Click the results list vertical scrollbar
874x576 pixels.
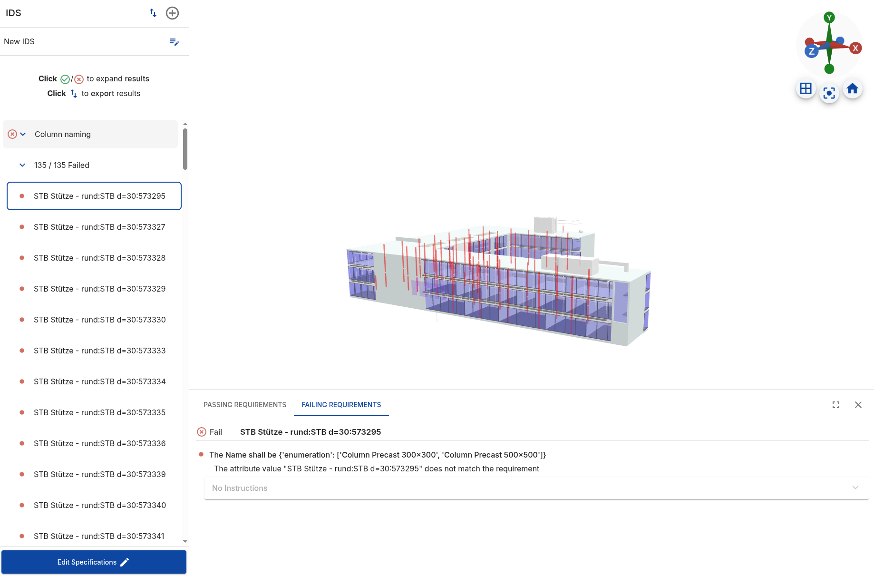pyautogui.click(x=185, y=148)
